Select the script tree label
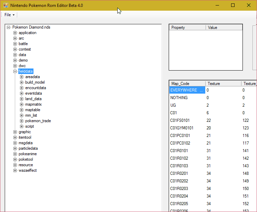 click(x=30, y=126)
